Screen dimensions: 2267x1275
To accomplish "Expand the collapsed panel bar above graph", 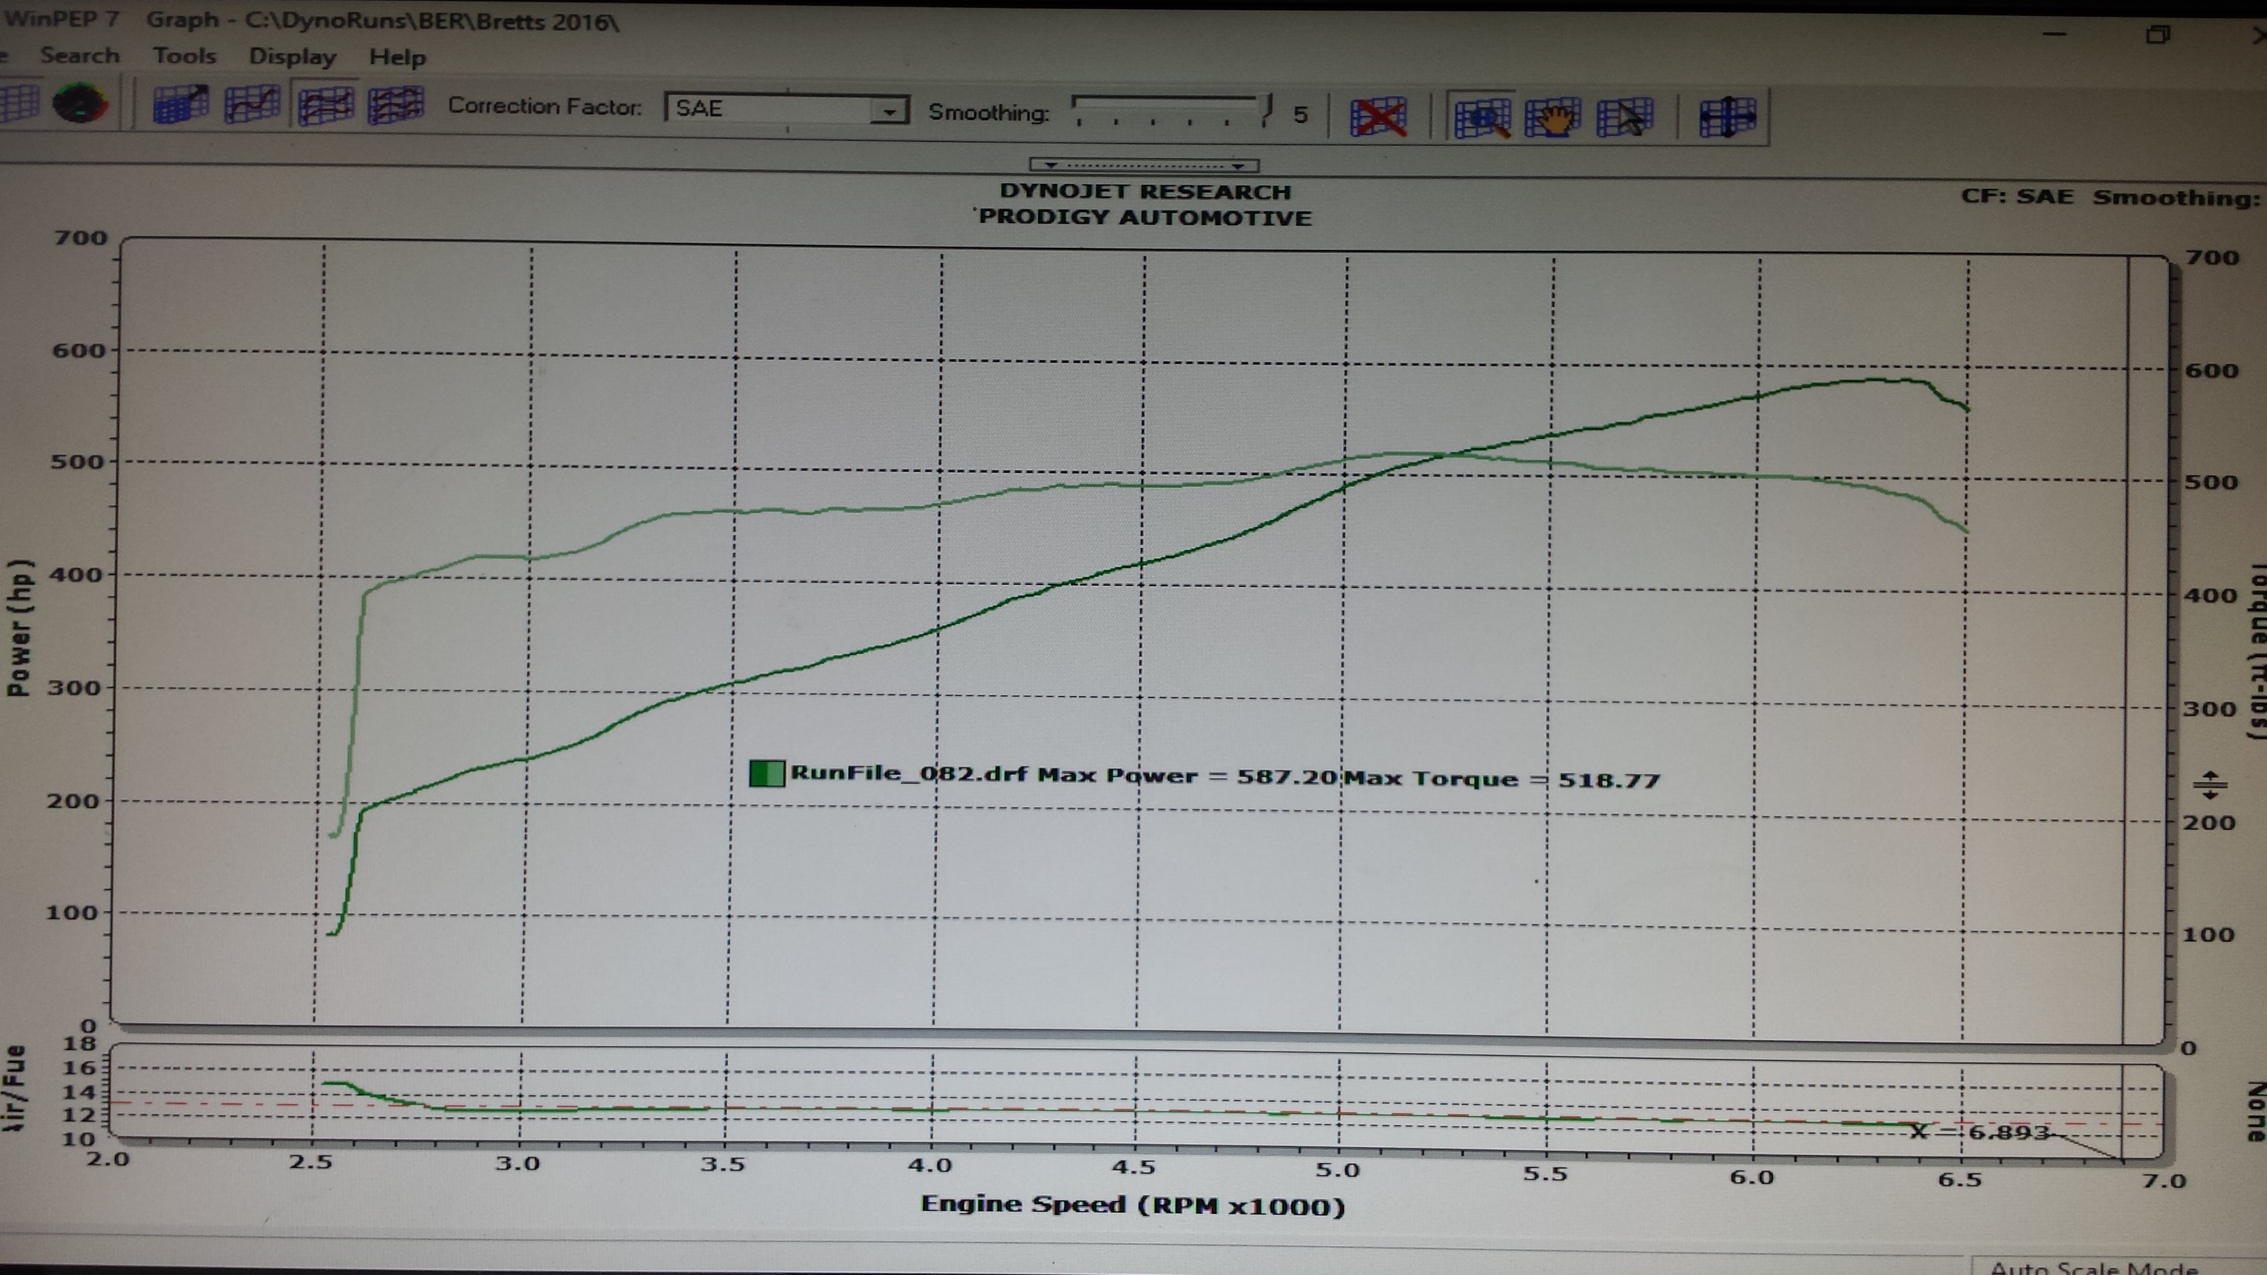I will point(1144,165).
